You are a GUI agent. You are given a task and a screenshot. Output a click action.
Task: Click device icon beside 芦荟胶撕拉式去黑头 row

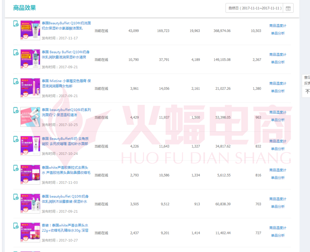[x=16, y=168]
